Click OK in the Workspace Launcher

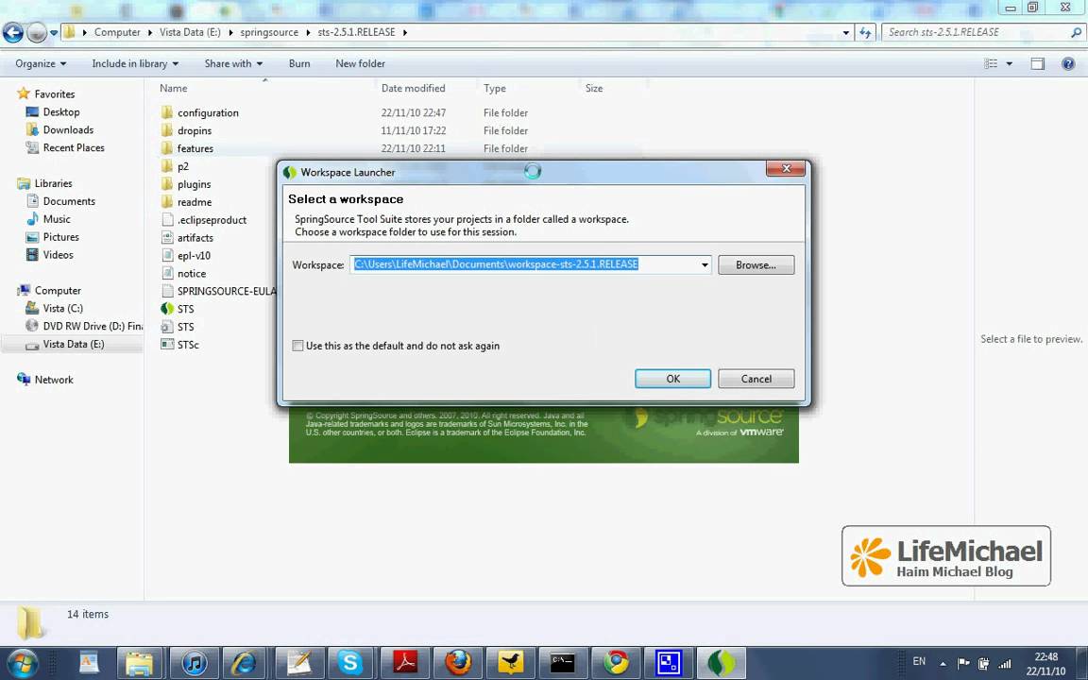[673, 379]
